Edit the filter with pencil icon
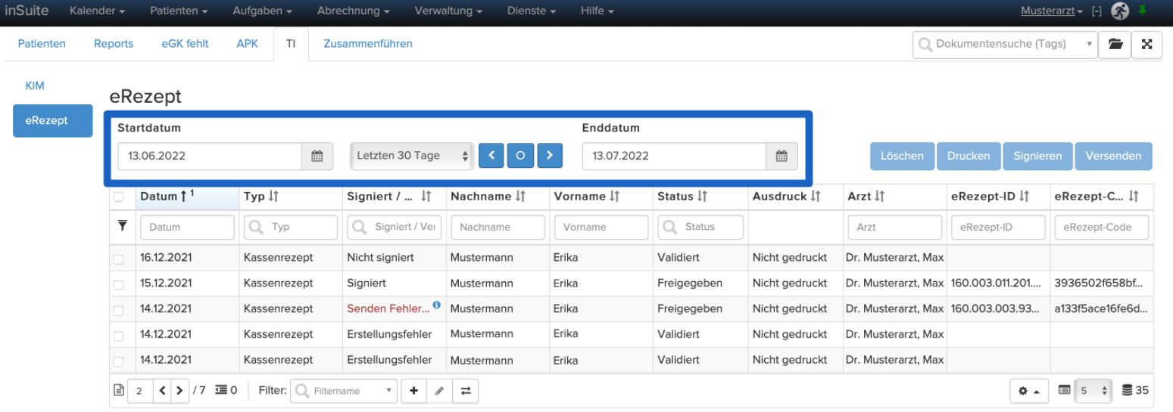The width and height of the screenshot is (1173, 412). [439, 391]
